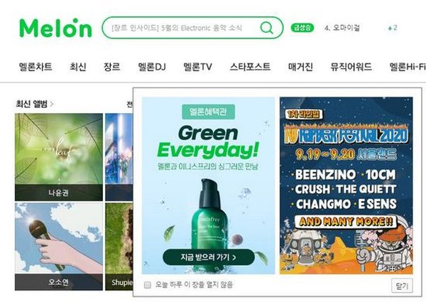Close the popup with 닫기 button
Image resolution: width=426 pixels, height=302 pixels.
(x=402, y=286)
